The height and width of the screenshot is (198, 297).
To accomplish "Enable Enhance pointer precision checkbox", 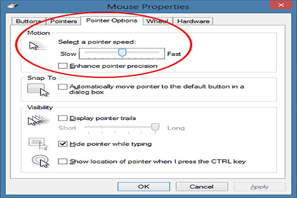I will (63, 66).
